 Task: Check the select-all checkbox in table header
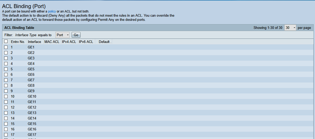[x=6, y=41]
